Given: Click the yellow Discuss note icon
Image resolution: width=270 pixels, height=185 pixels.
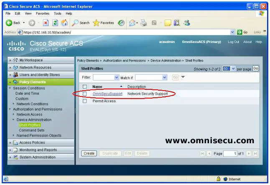Looking at the screenshot, I should (x=168, y=23).
